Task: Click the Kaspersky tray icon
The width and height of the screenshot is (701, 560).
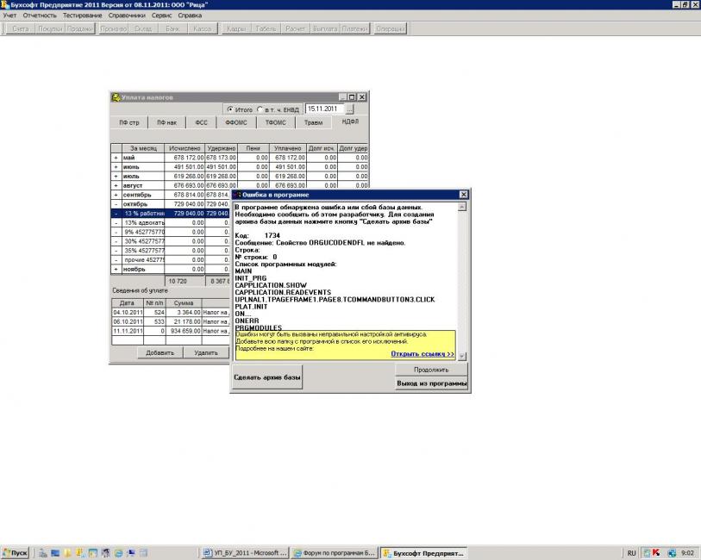Action: coord(656,552)
